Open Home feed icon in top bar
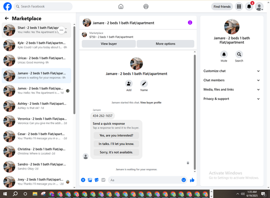Viewport: 270px width, 198px height. pyautogui.click(x=121, y=6)
